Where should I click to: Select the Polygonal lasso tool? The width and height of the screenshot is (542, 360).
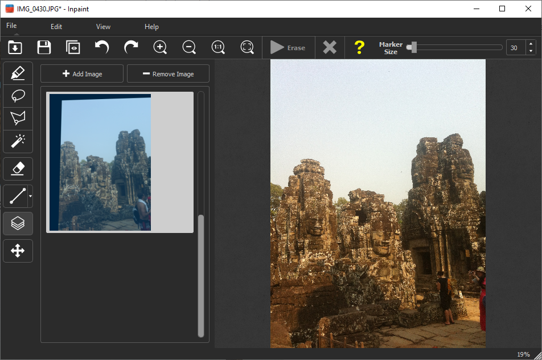coord(18,118)
